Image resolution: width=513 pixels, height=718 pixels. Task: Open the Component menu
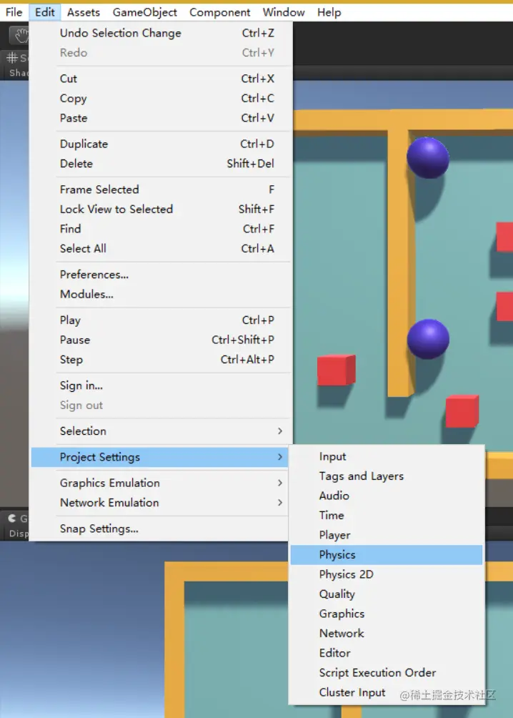point(219,12)
